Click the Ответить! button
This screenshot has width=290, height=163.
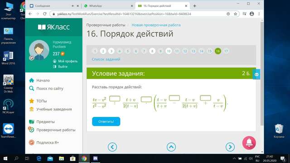pos(106,122)
